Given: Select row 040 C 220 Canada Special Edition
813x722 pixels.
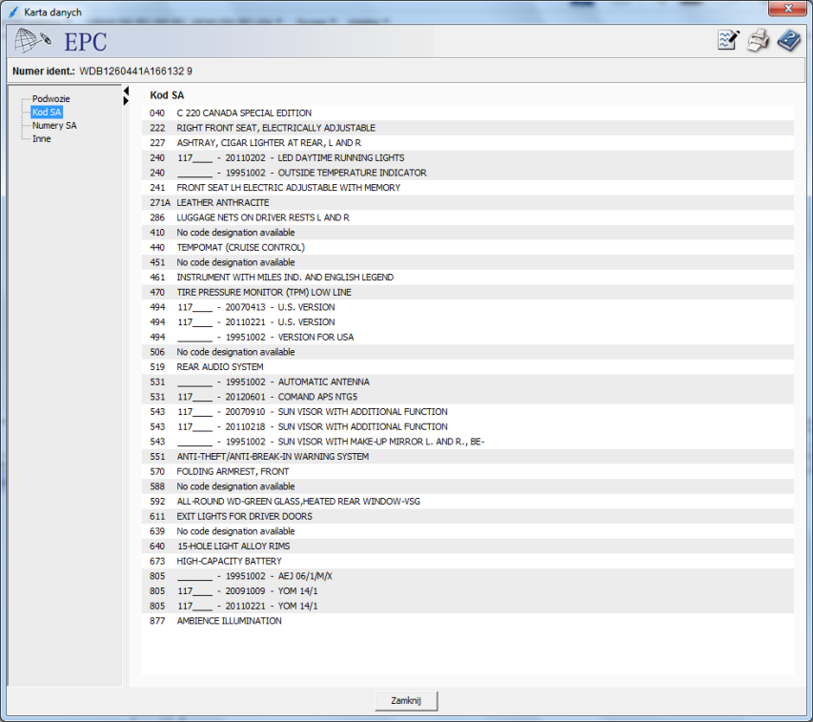Looking at the screenshot, I should 243,113.
